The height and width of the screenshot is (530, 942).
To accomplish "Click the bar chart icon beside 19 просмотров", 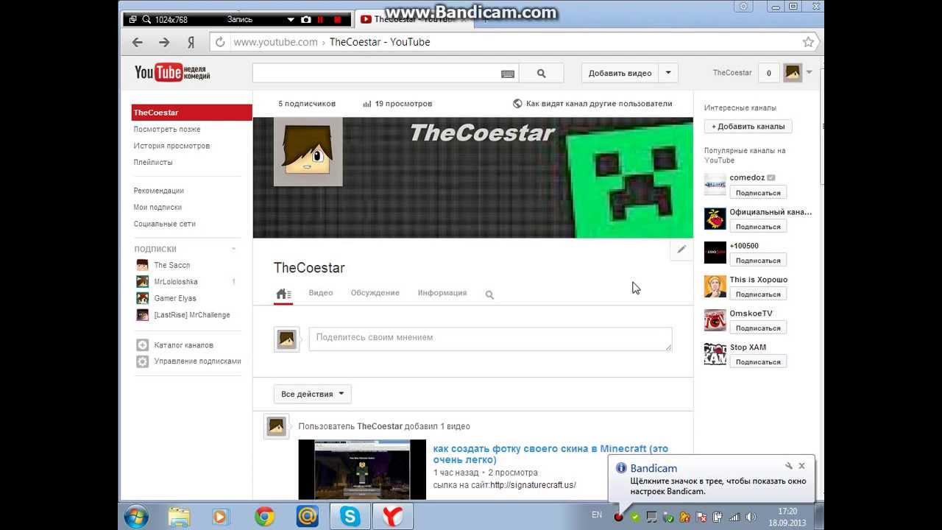I will pyautogui.click(x=367, y=104).
